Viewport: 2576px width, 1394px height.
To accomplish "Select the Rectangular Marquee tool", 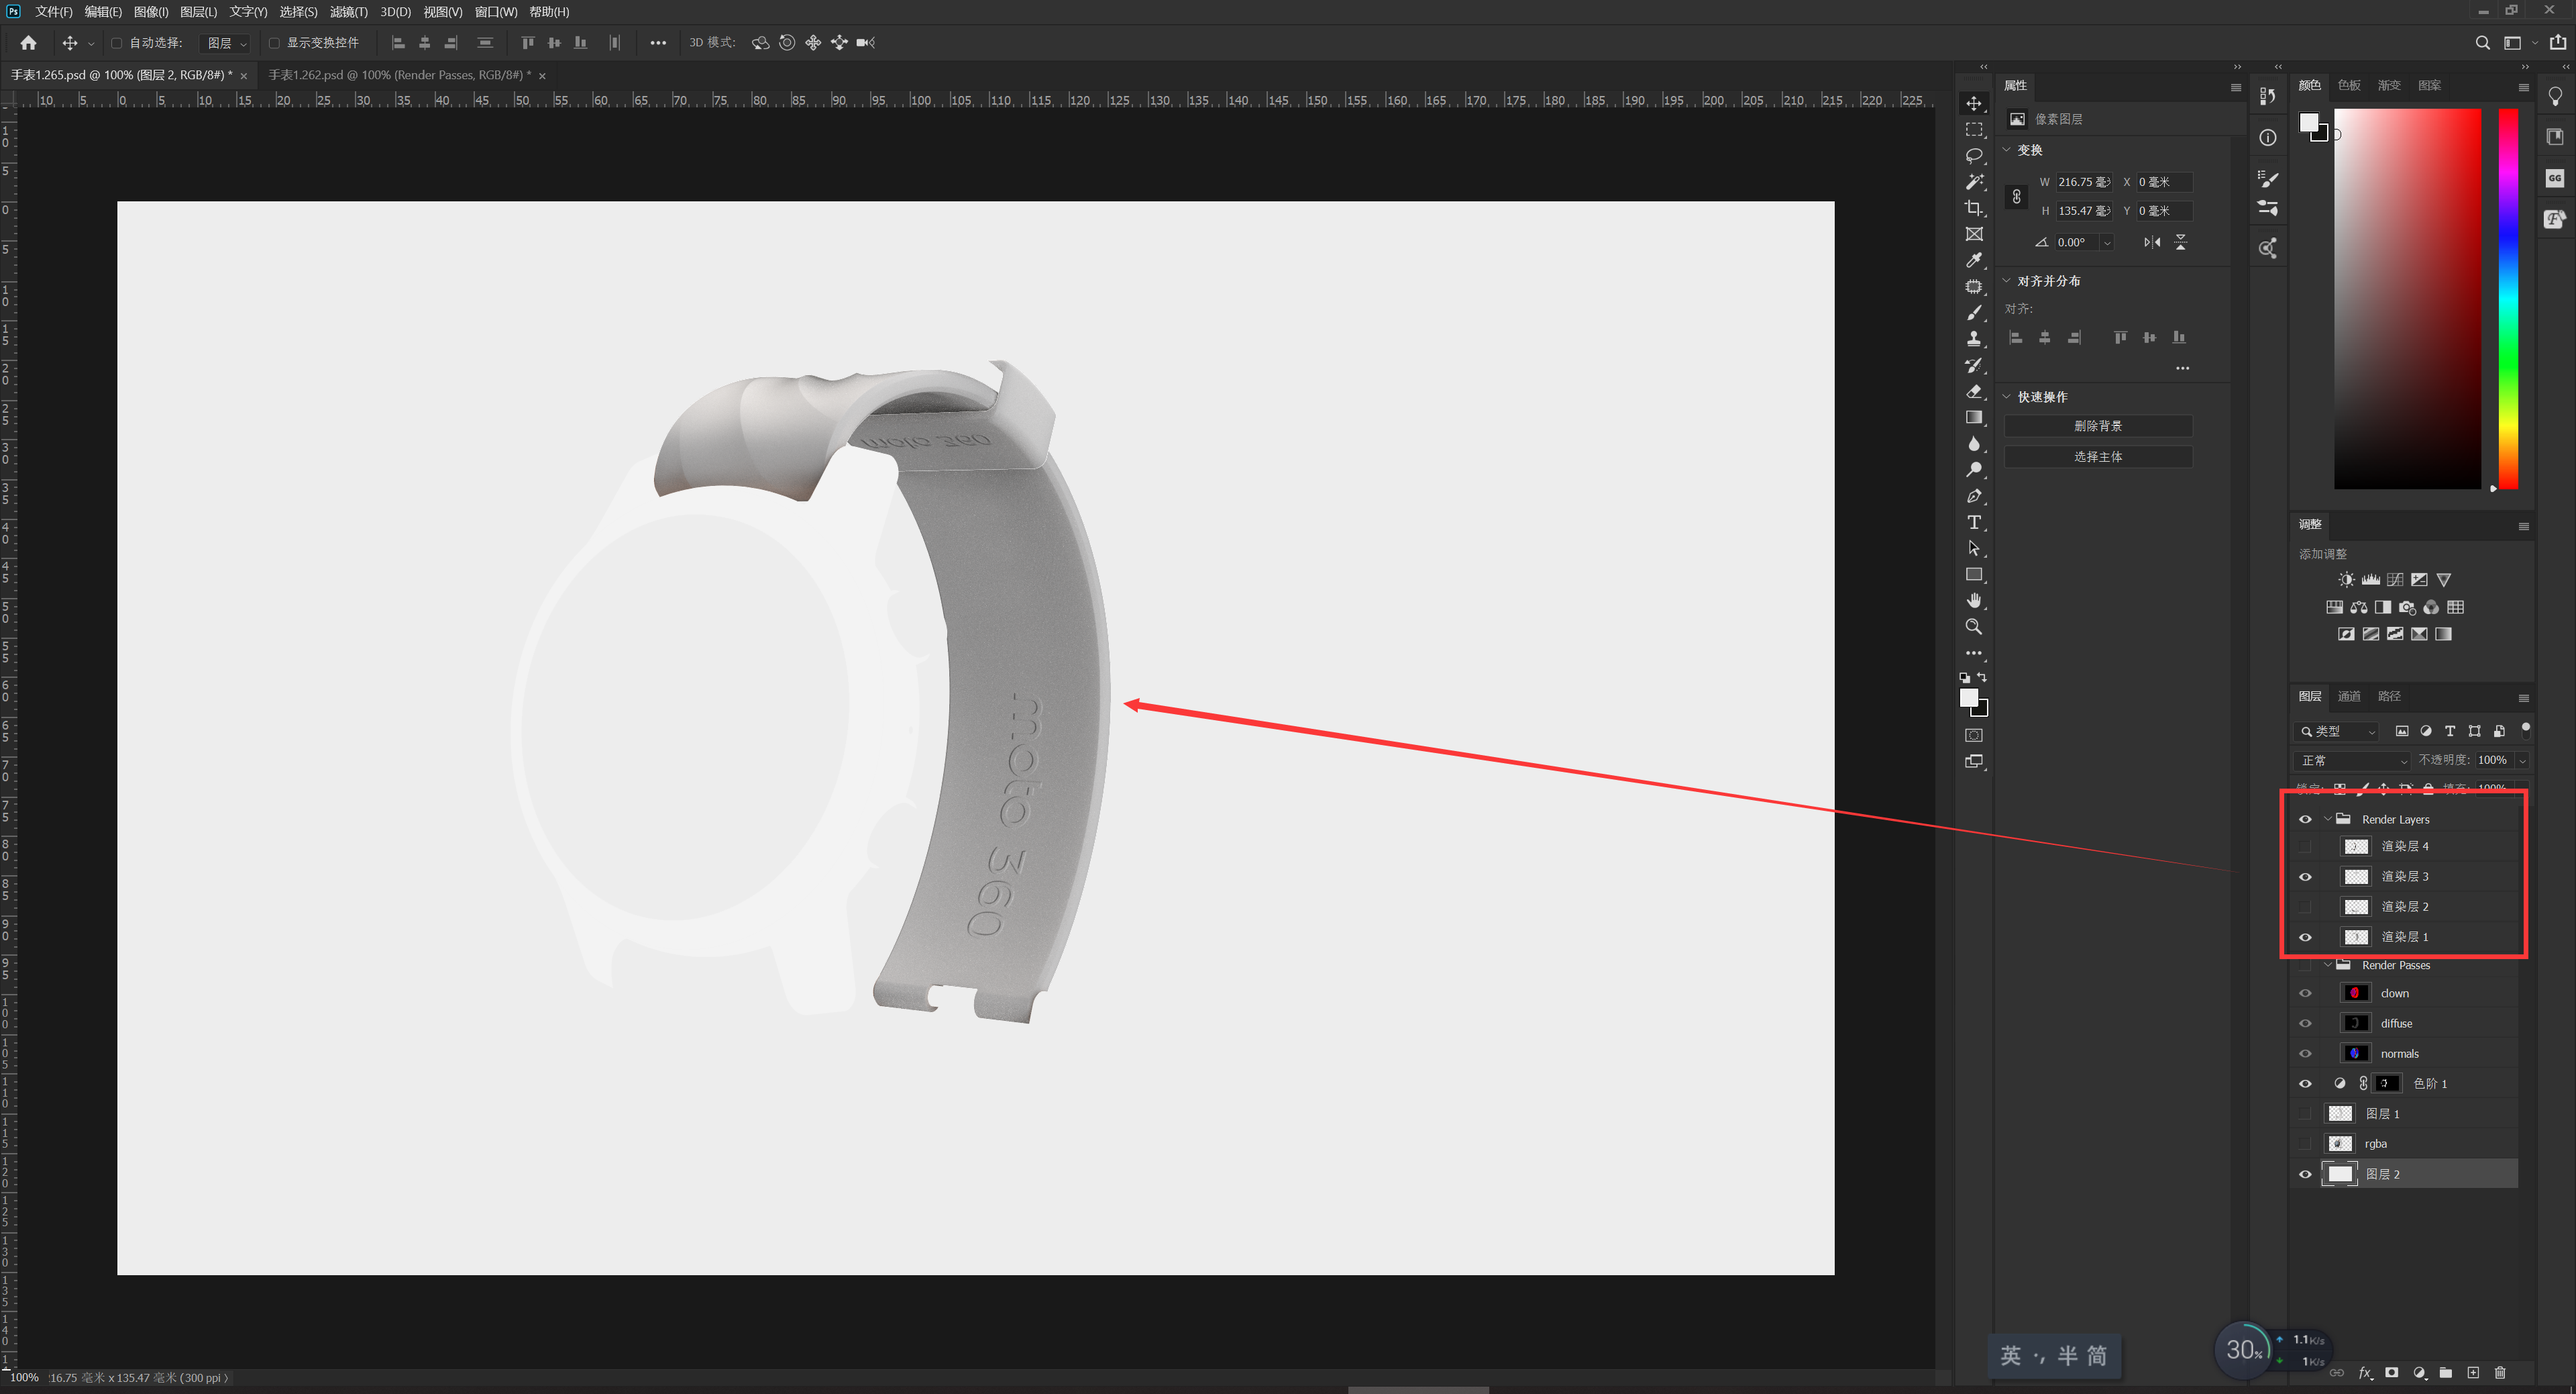I will 1973,130.
